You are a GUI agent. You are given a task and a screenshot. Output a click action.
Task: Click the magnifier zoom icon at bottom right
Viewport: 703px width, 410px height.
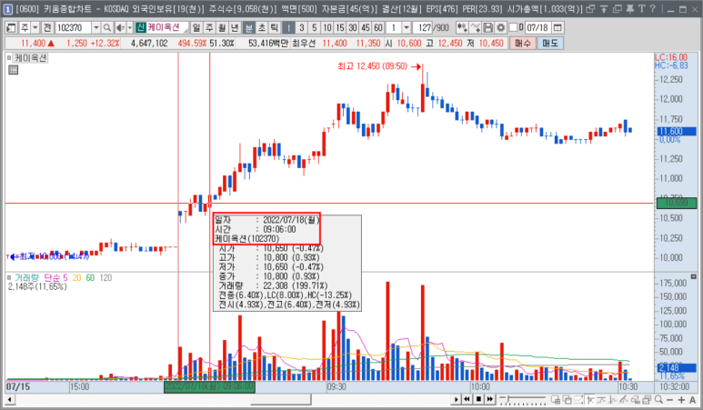pos(658,399)
